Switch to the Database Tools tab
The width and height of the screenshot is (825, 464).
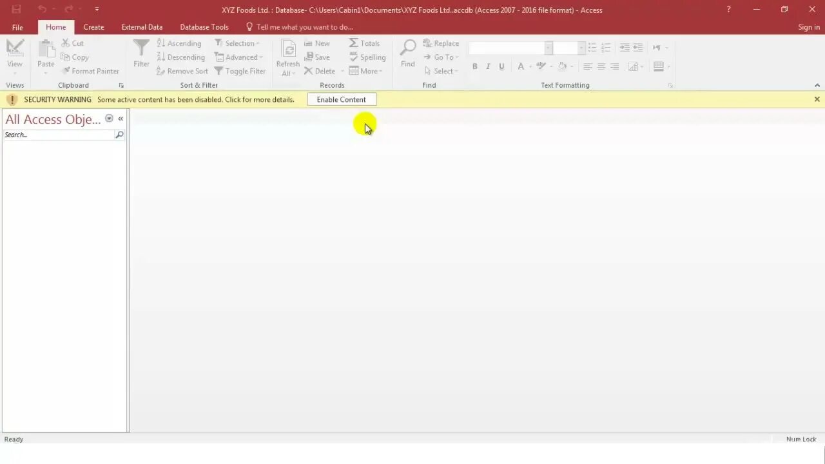(204, 27)
